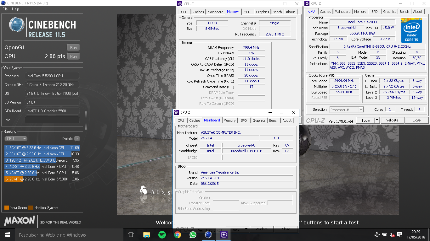Click the Cinebench title bar icon

(x=3, y=3)
